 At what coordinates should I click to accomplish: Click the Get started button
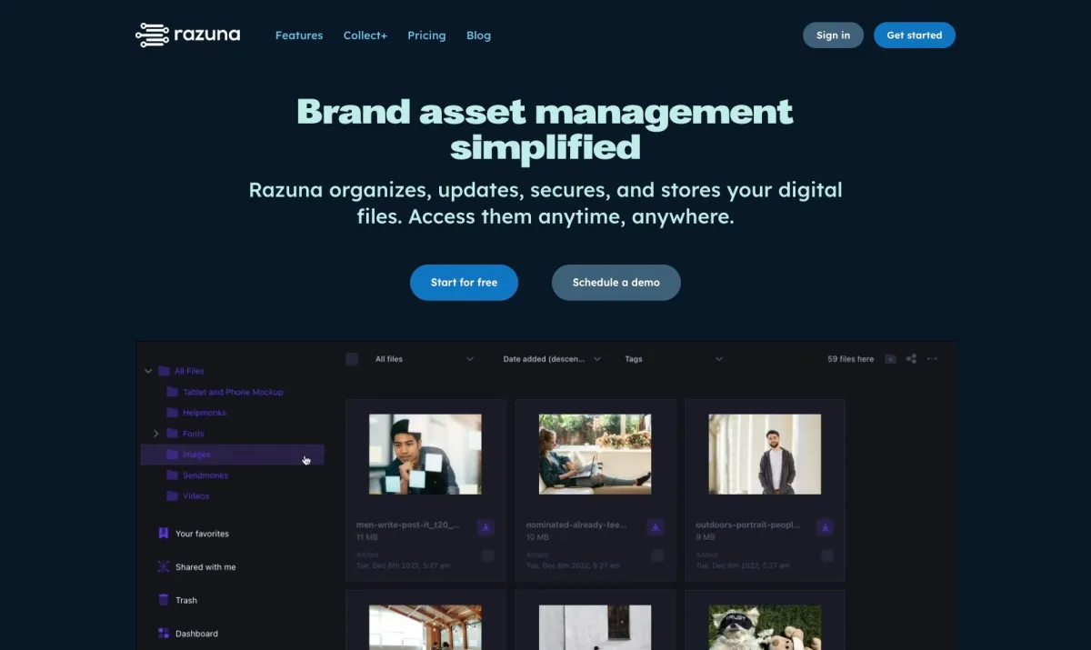click(x=915, y=35)
